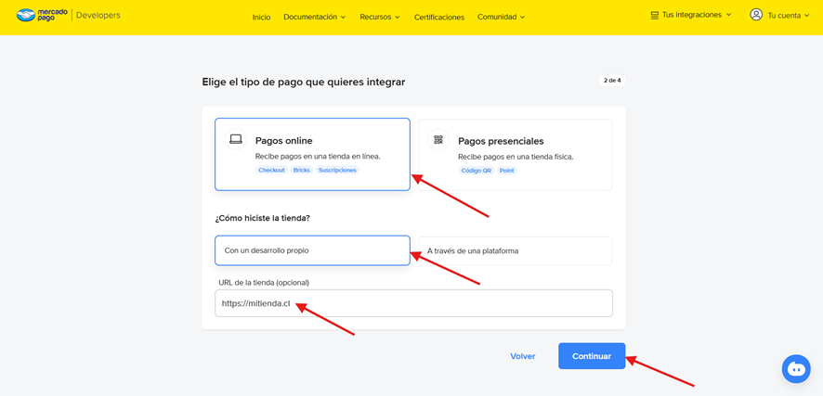The height and width of the screenshot is (396, 823).
Task: Open the Certificaciones menu item
Action: pyautogui.click(x=438, y=17)
